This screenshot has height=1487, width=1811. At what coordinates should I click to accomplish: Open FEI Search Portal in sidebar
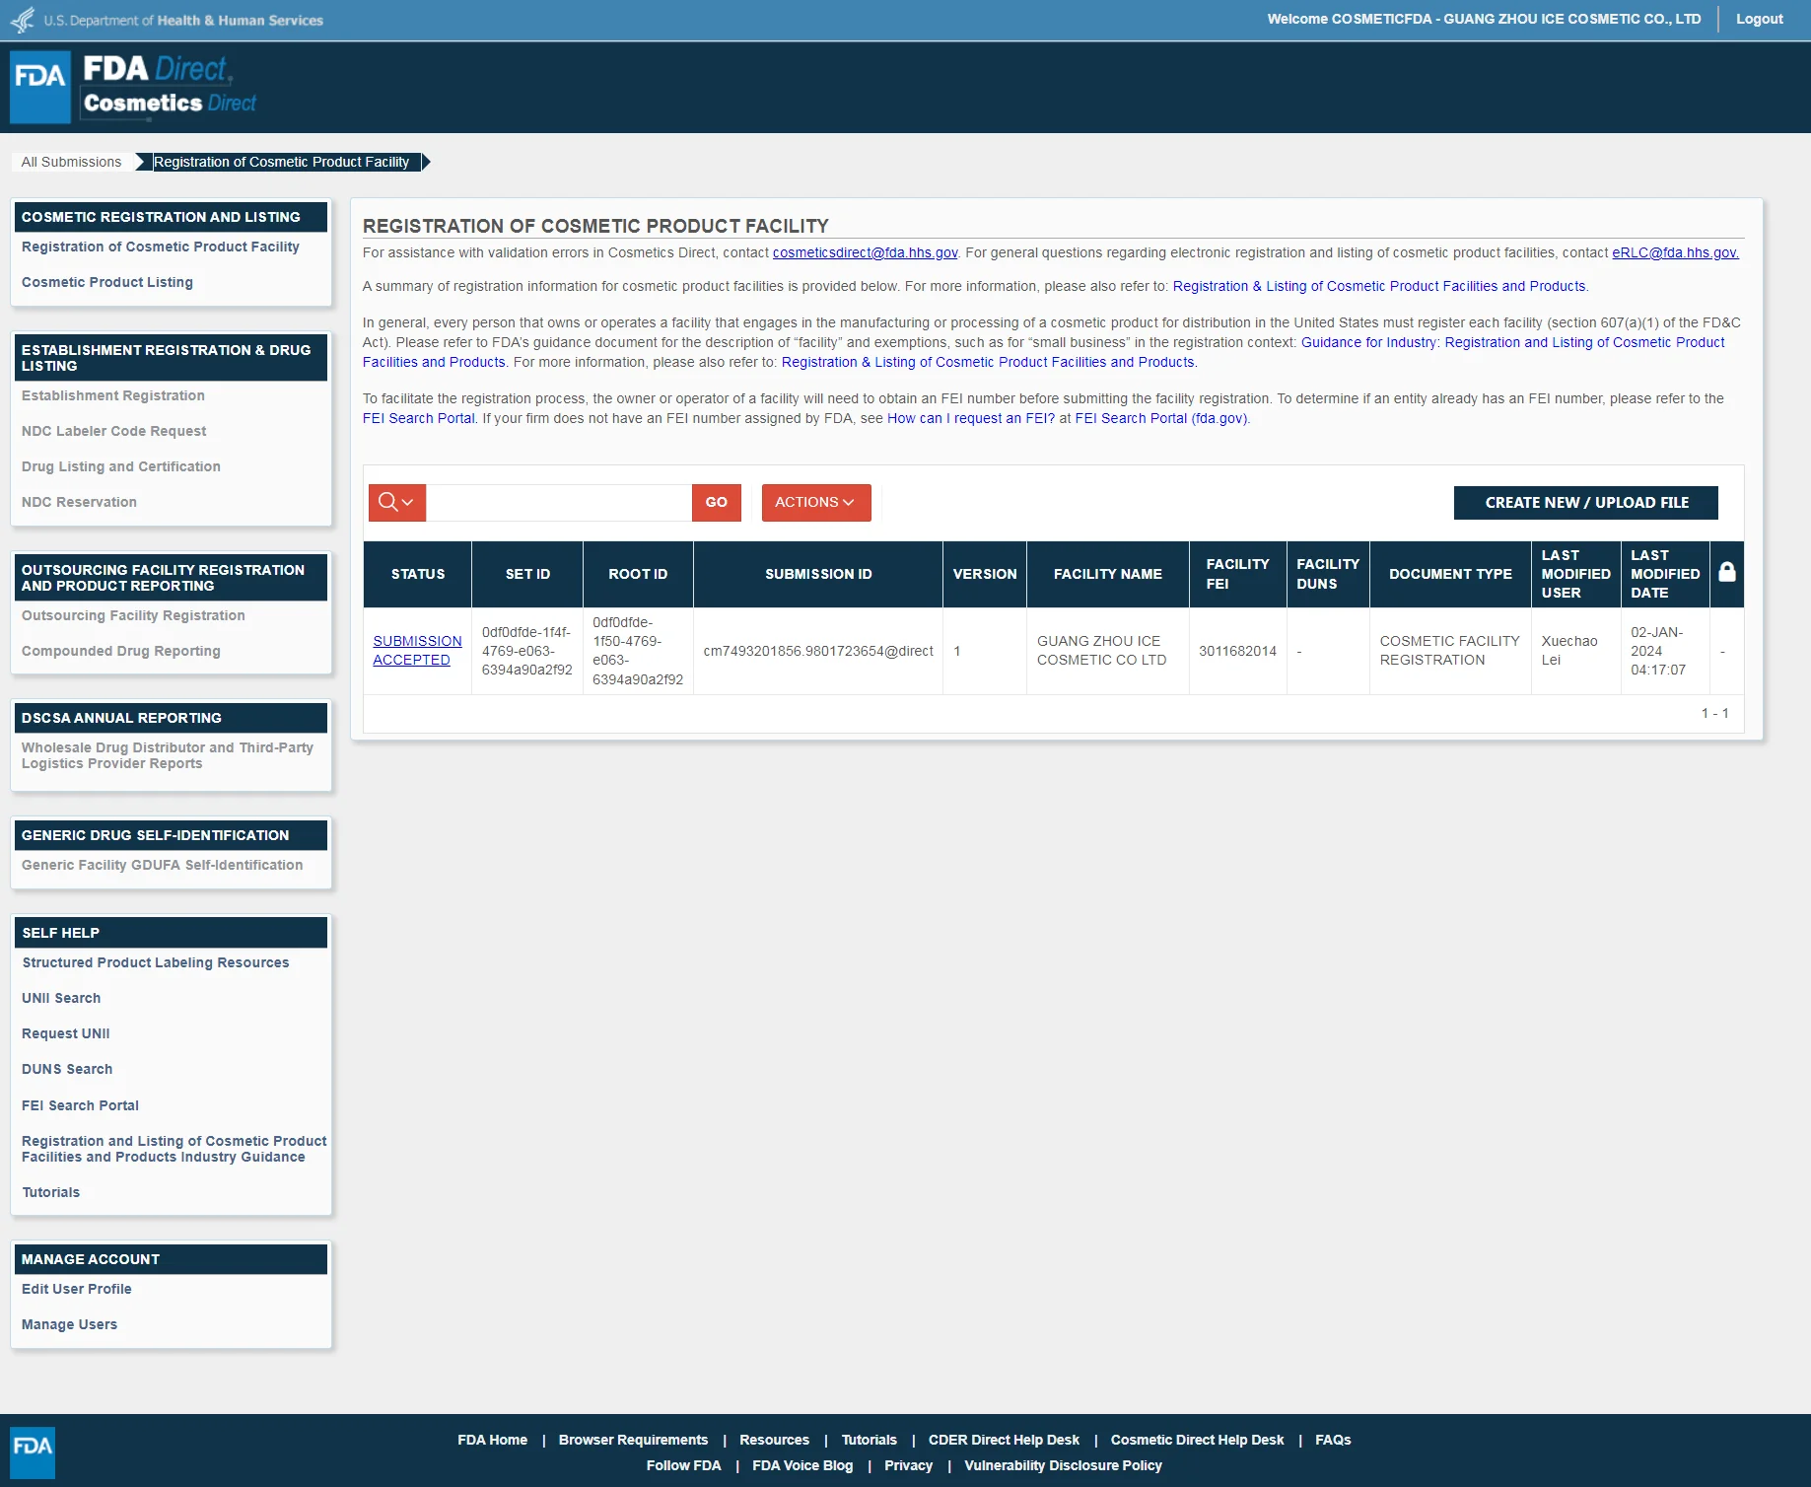pos(80,1105)
